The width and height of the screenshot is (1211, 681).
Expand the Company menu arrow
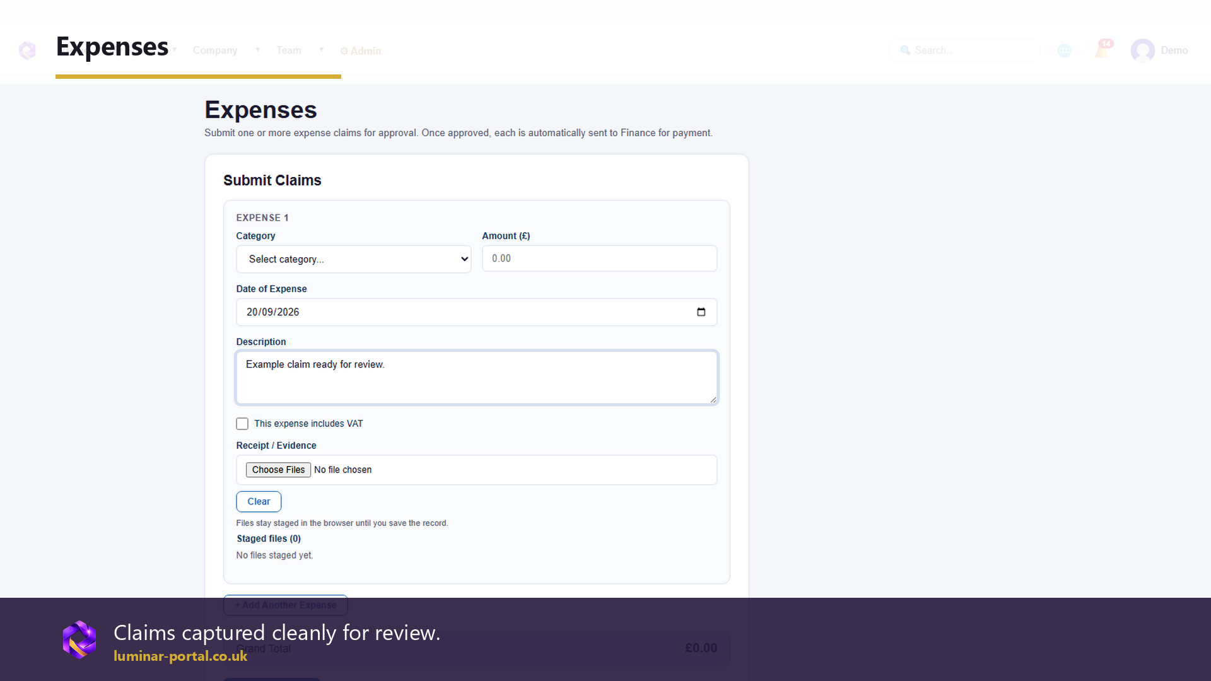coord(257,50)
